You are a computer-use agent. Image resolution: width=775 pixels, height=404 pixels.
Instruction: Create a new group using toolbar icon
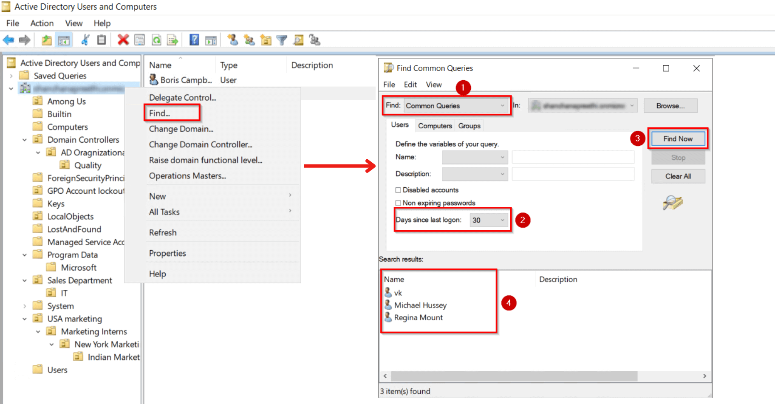tap(249, 40)
